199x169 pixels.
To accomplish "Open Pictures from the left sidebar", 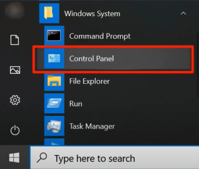I will (x=15, y=70).
